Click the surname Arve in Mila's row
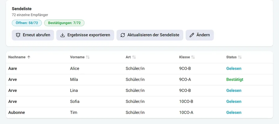 [13, 80]
